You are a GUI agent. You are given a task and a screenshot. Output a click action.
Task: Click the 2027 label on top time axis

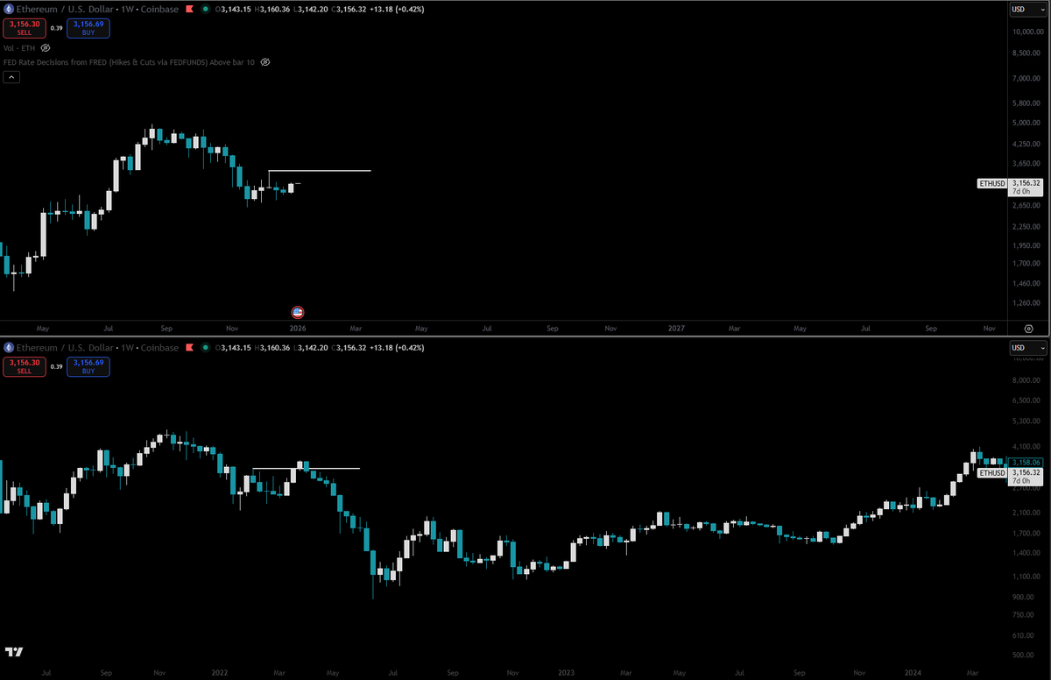(x=676, y=329)
